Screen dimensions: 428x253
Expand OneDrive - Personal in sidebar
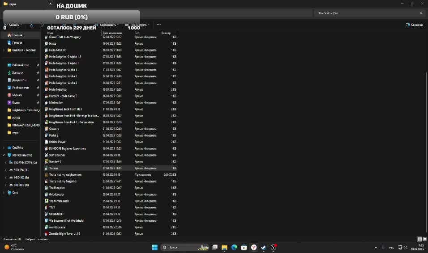(4, 50)
